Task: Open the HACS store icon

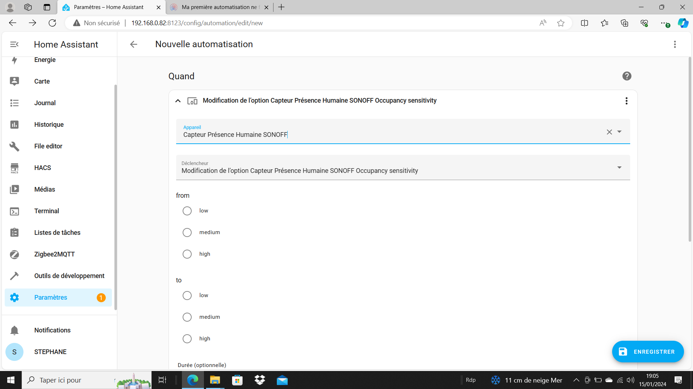Action: click(14, 168)
